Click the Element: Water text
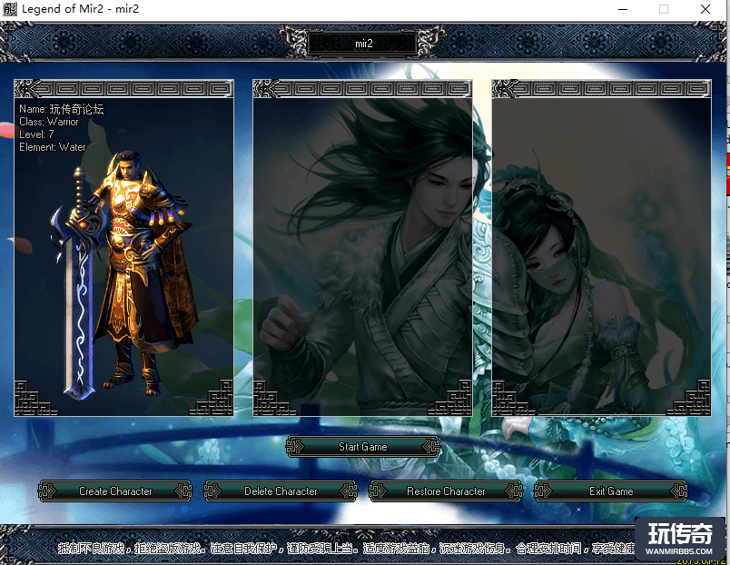The image size is (730, 565). 53,147
